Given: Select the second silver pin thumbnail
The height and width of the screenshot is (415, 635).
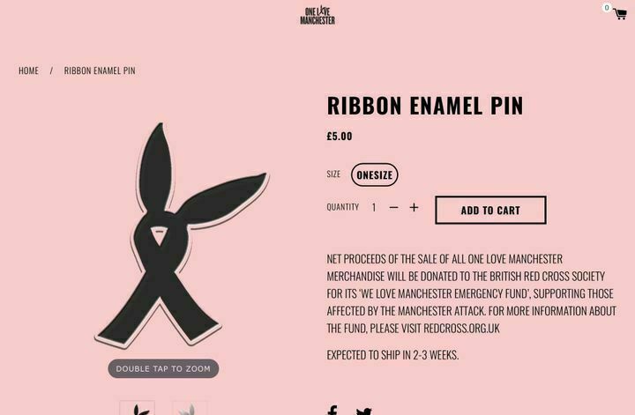Looking at the screenshot, I should pyautogui.click(x=190, y=408).
